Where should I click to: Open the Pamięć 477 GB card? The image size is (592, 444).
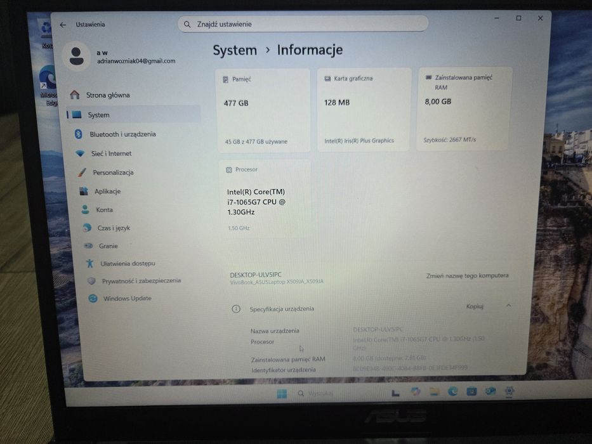[x=263, y=110]
